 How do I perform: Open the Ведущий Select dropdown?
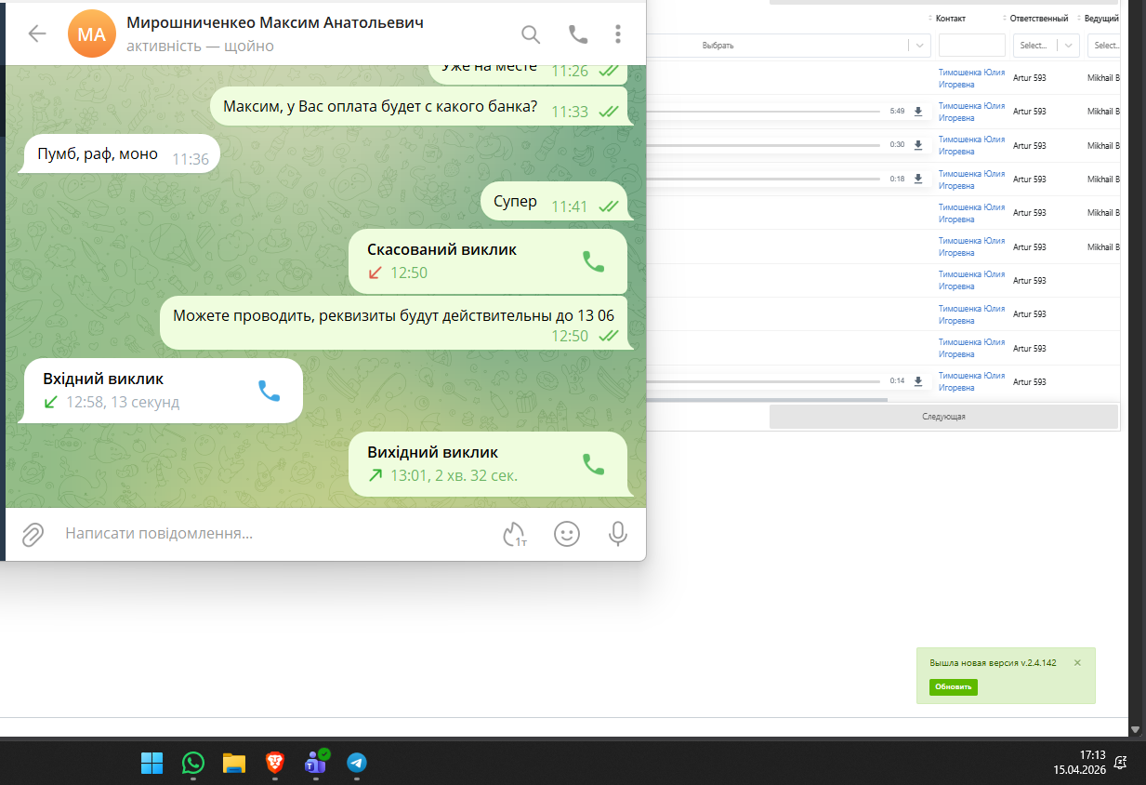1103,46
